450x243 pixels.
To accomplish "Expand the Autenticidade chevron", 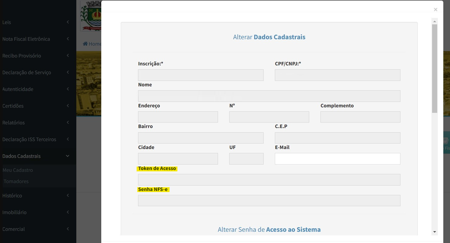I will coord(68,89).
